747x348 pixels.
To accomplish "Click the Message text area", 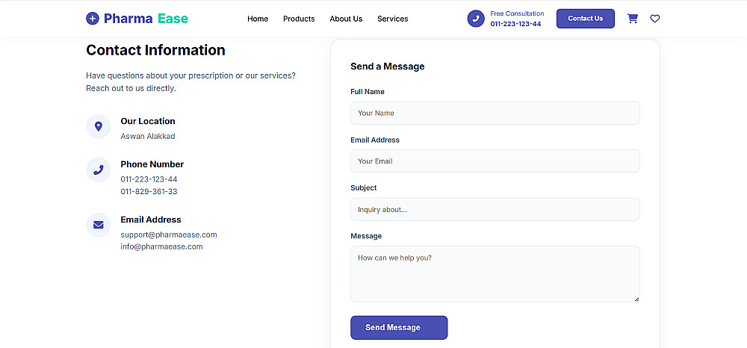I will 495,274.
